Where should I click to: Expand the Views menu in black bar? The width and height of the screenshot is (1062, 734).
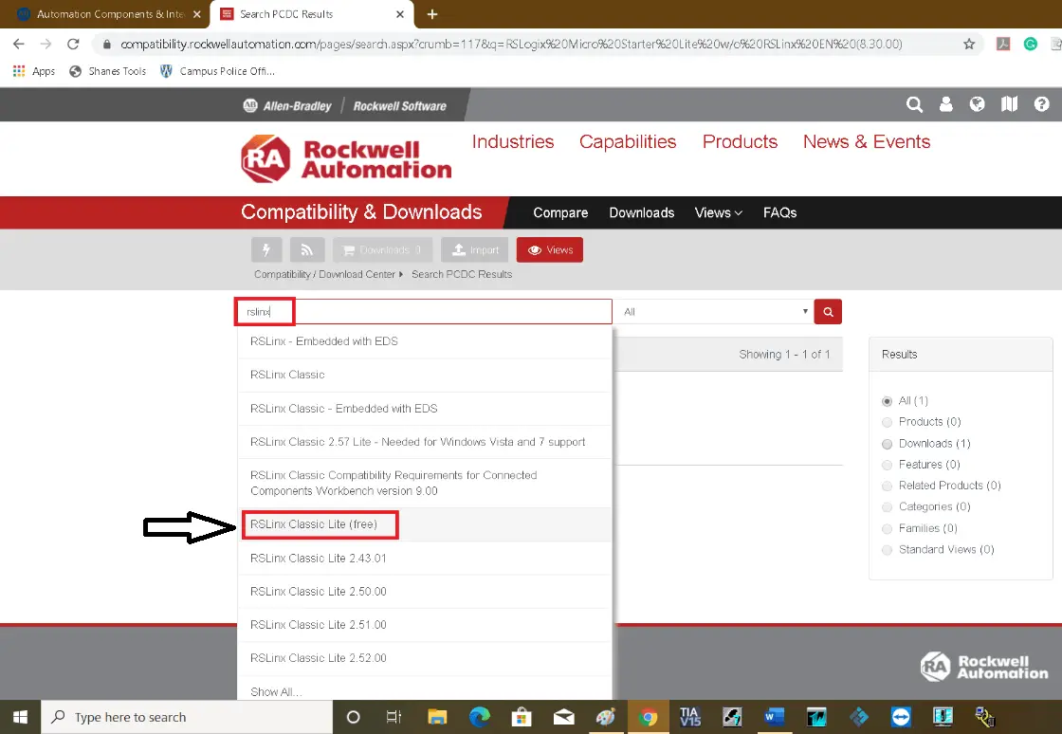pos(718,212)
